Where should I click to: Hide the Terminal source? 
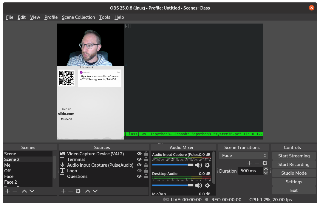[139, 159]
